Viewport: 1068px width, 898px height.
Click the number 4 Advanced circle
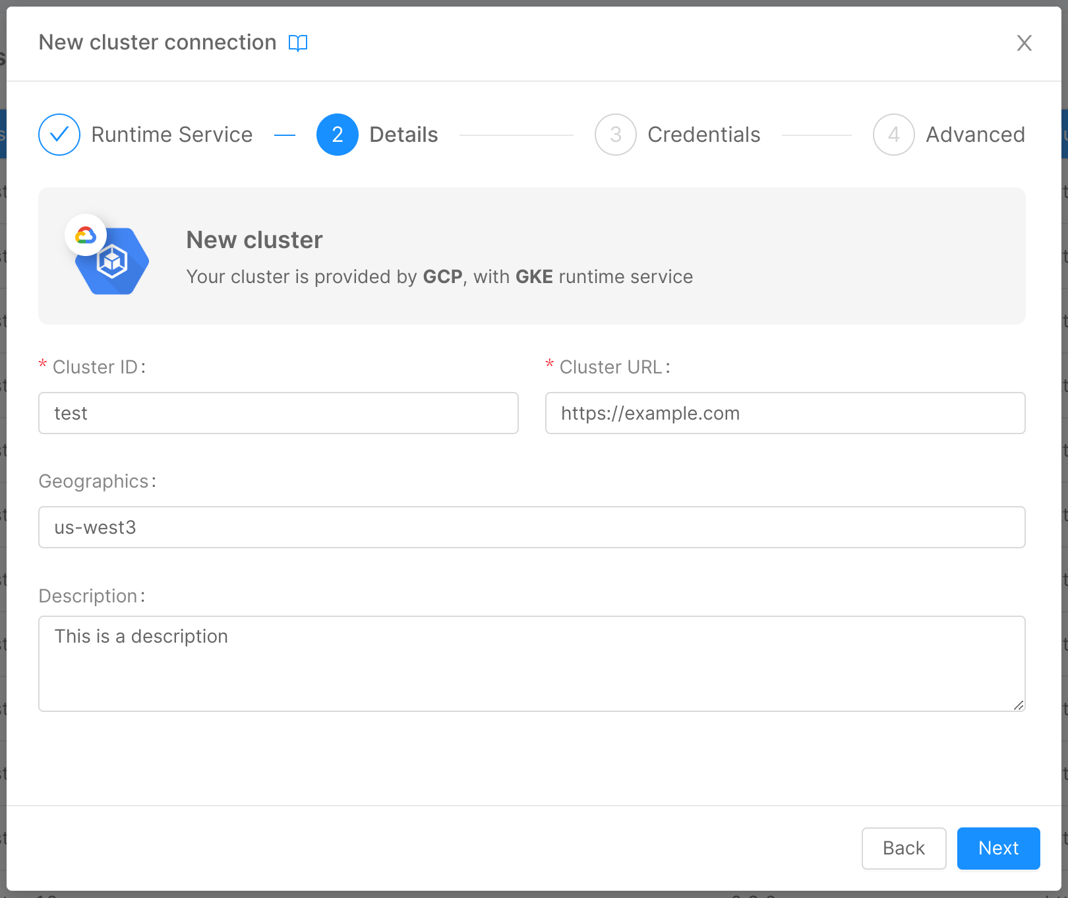coord(893,135)
